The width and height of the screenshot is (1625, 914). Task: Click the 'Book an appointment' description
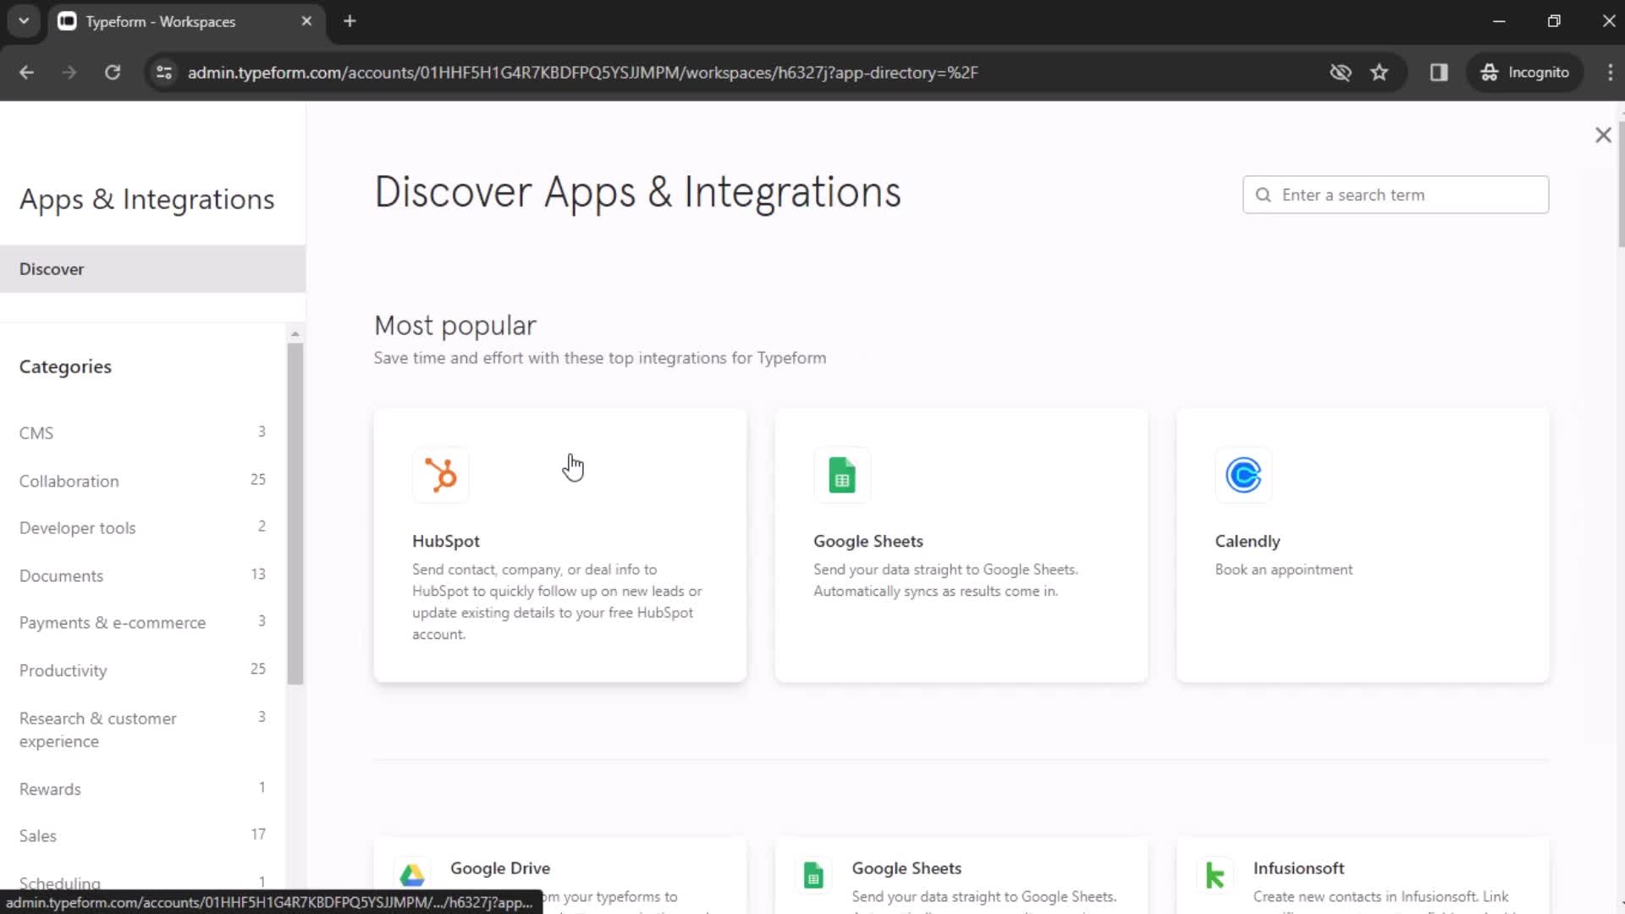pyautogui.click(x=1283, y=570)
